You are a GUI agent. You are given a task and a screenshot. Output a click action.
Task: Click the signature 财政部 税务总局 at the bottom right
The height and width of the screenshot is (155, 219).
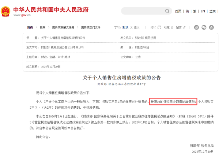[x=202, y=146]
